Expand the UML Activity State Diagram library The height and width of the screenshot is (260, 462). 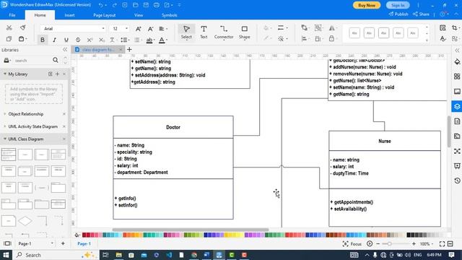[4, 126]
